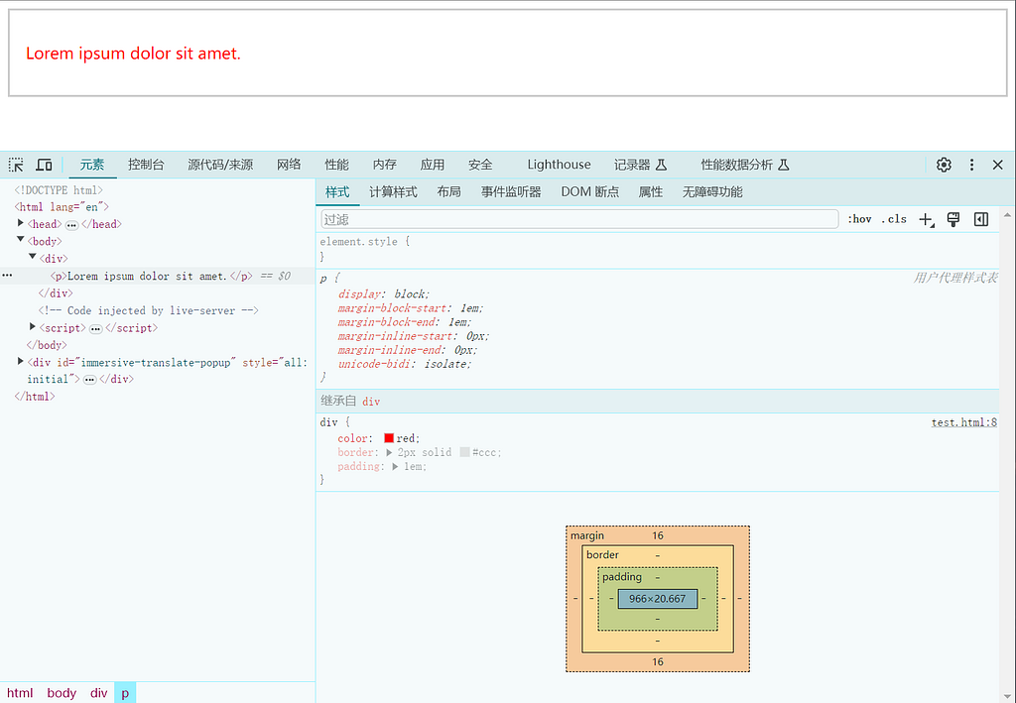Click the ellipsis inside the script element
This screenshot has width=1016, height=703.
tap(95, 328)
